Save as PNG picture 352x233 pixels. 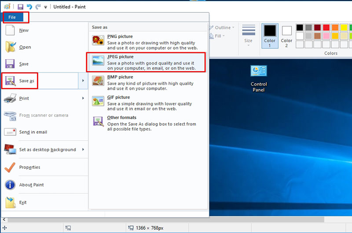(x=148, y=42)
